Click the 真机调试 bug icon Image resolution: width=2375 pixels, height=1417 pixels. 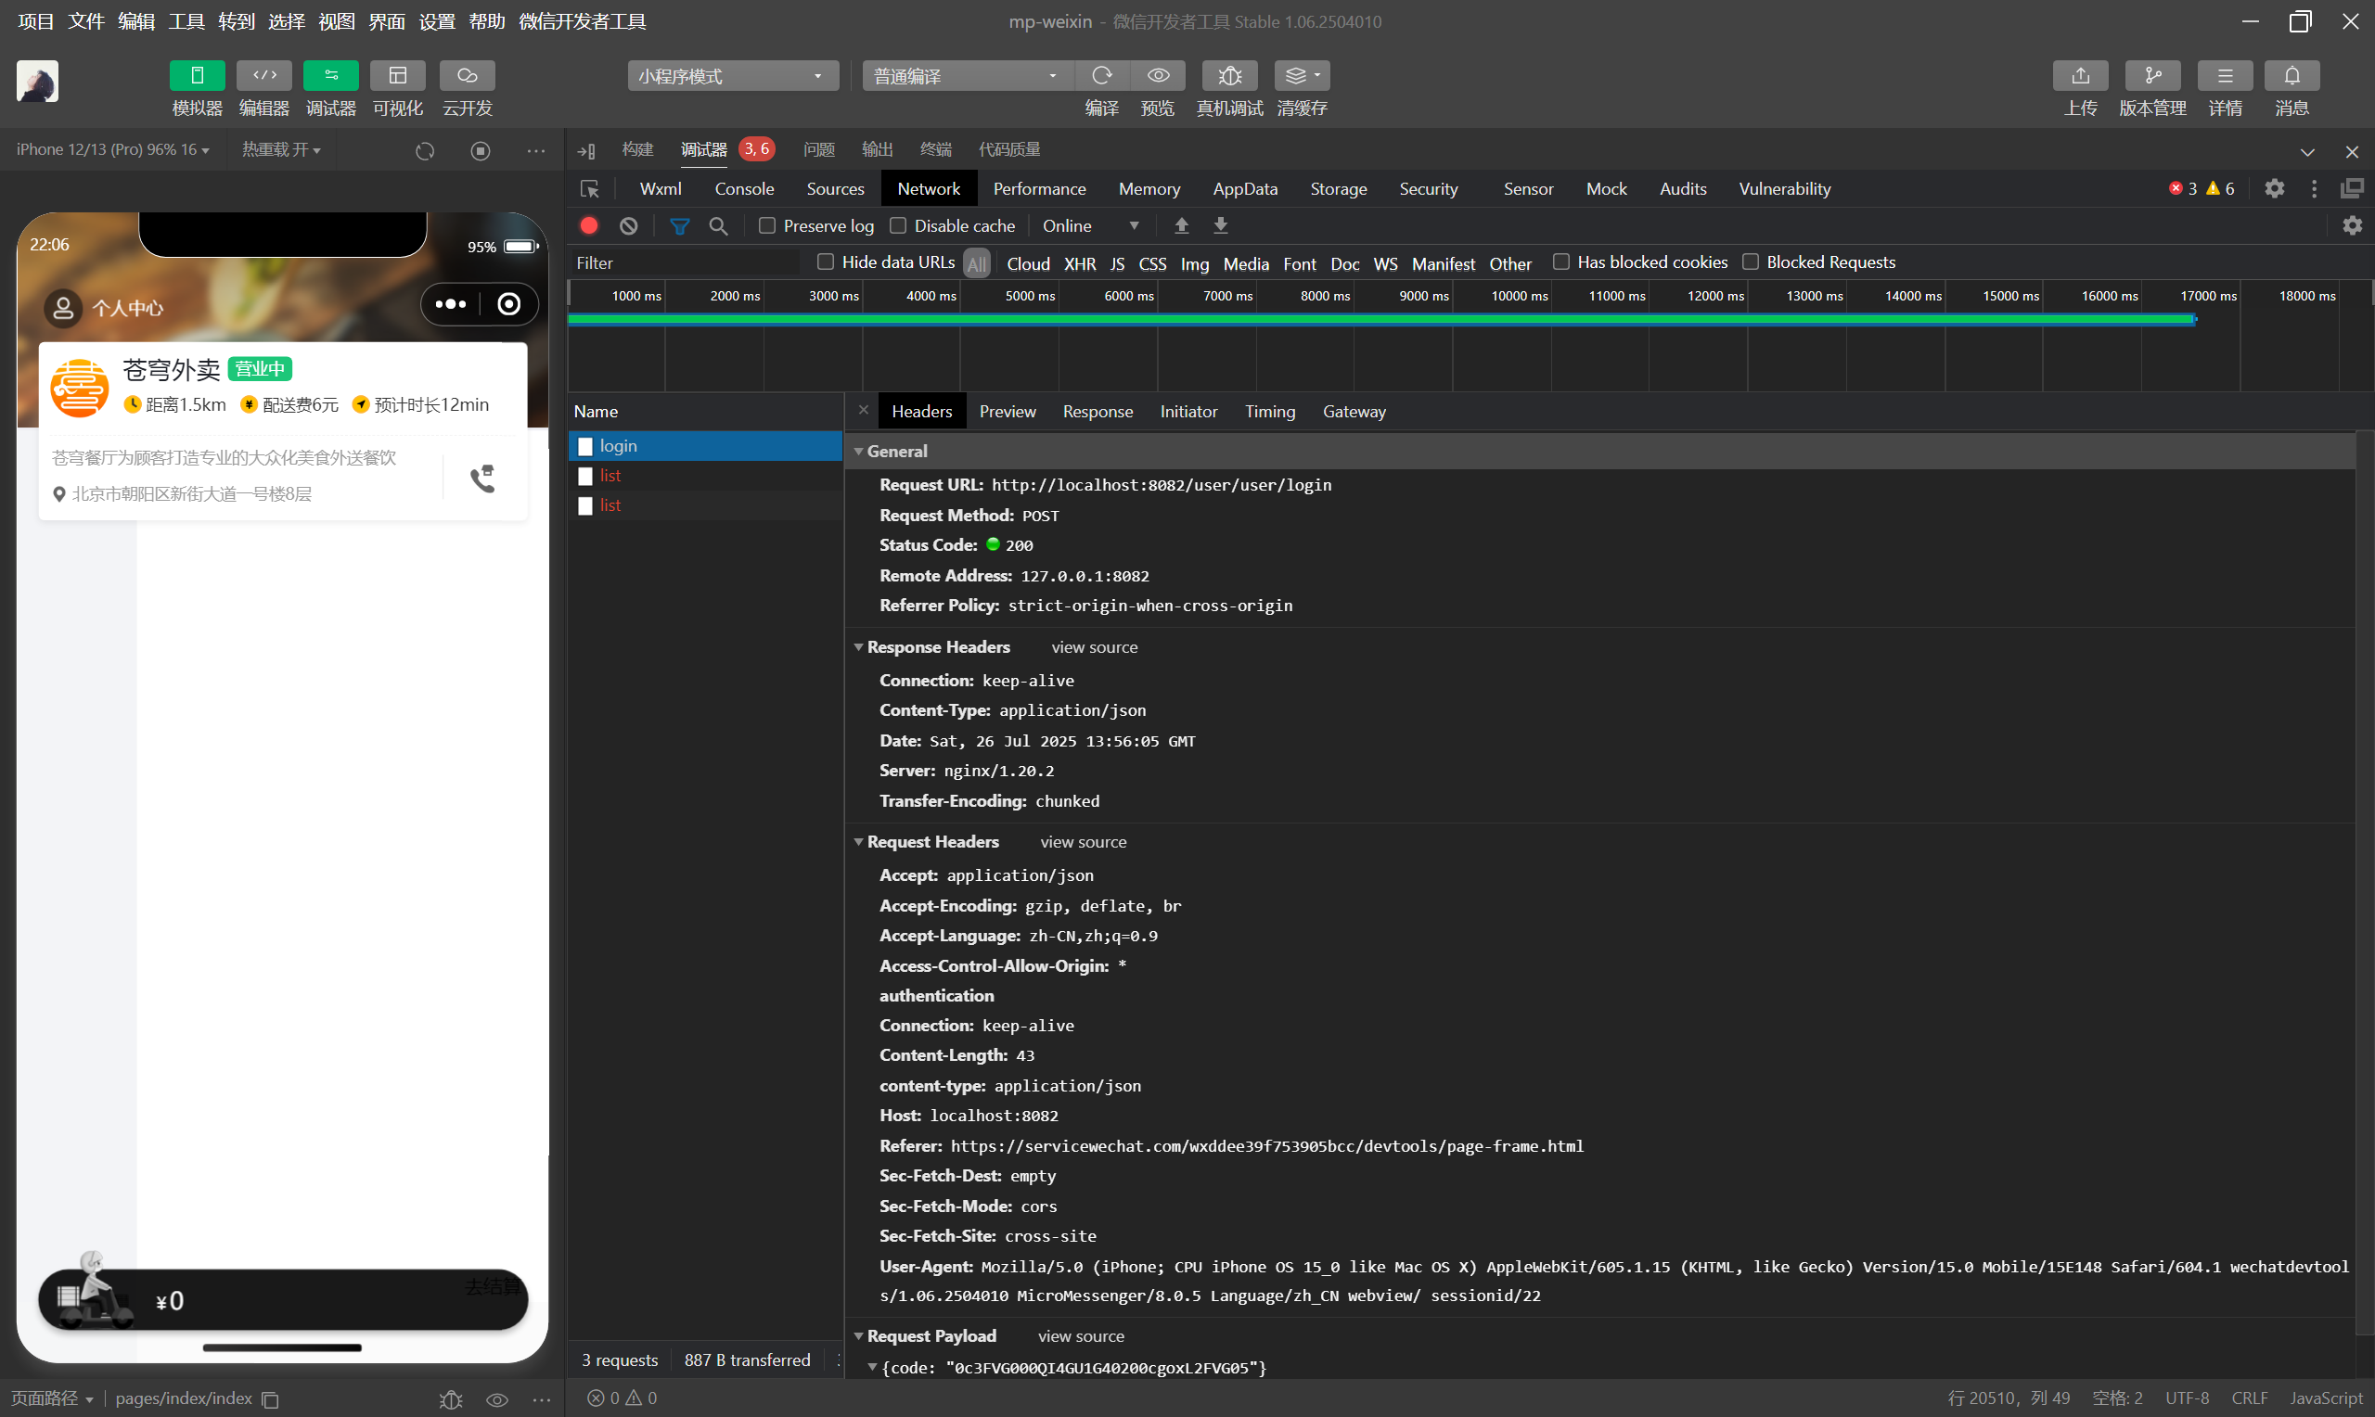tap(1229, 75)
